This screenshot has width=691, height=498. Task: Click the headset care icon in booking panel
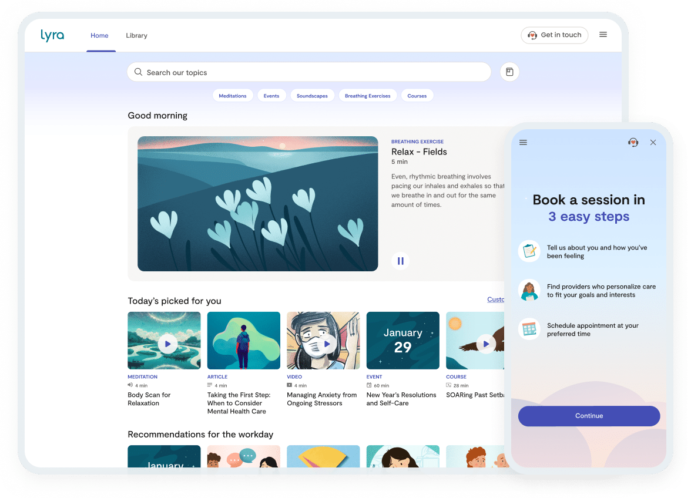(633, 142)
